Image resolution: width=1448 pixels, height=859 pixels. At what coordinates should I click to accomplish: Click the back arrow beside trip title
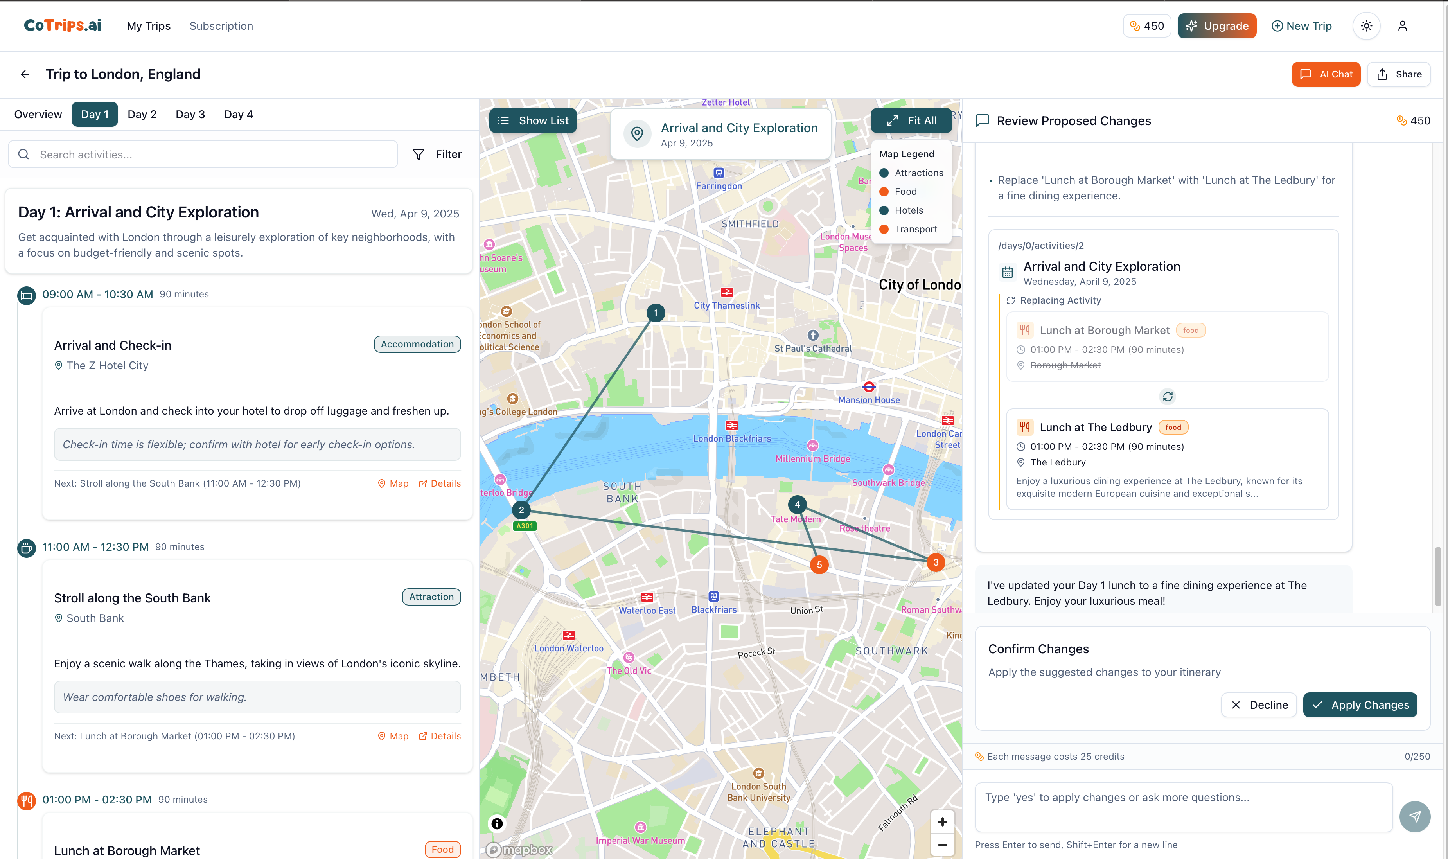[x=25, y=74]
